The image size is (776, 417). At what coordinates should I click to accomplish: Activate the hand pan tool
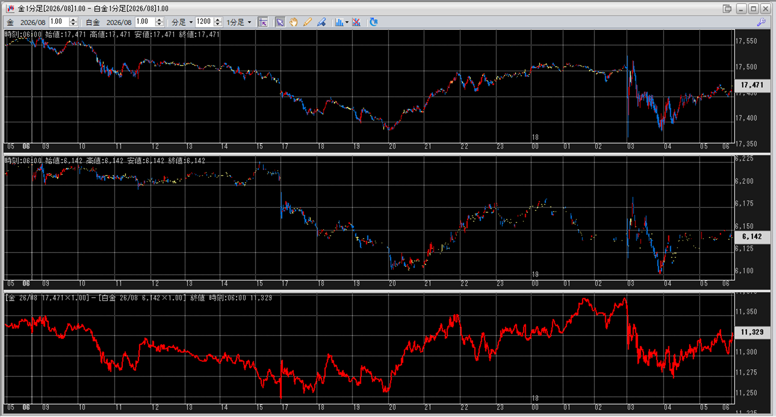294,22
